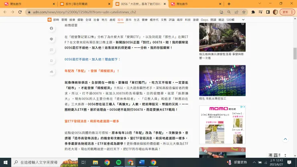Screen dimensions: 297x167
Task: Open the Extensions puzzle icon
Action: point(253,12)
